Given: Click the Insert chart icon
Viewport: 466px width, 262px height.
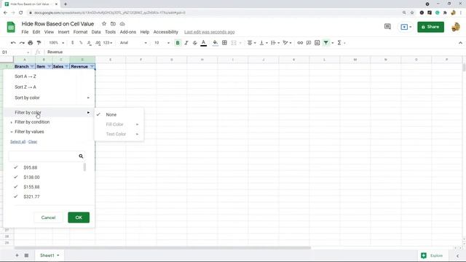Looking at the screenshot, I should pyautogui.click(x=317, y=43).
